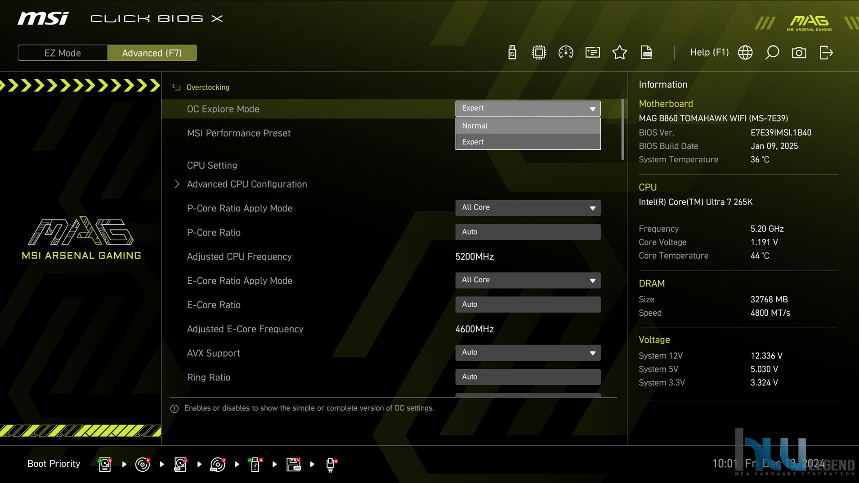Click the info icon beside the help description
The width and height of the screenshot is (859, 483).
coord(174,408)
